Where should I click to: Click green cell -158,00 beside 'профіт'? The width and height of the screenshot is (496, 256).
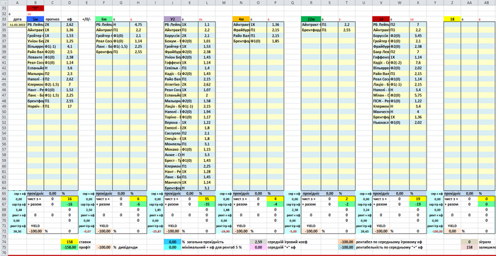pos(69,248)
